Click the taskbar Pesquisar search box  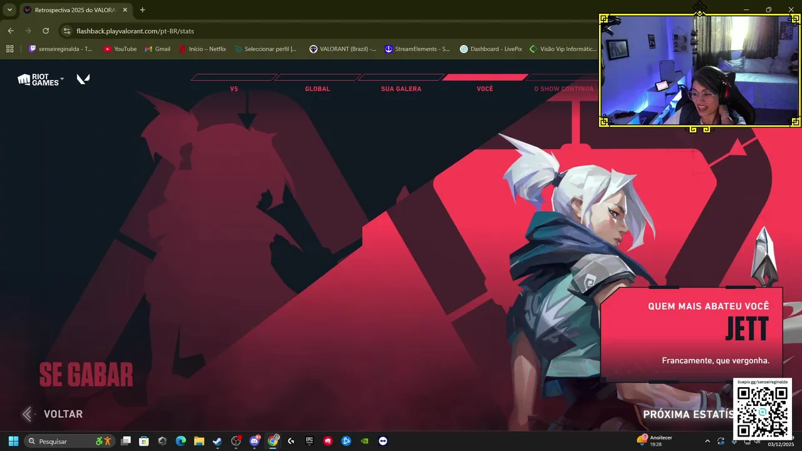pos(70,441)
